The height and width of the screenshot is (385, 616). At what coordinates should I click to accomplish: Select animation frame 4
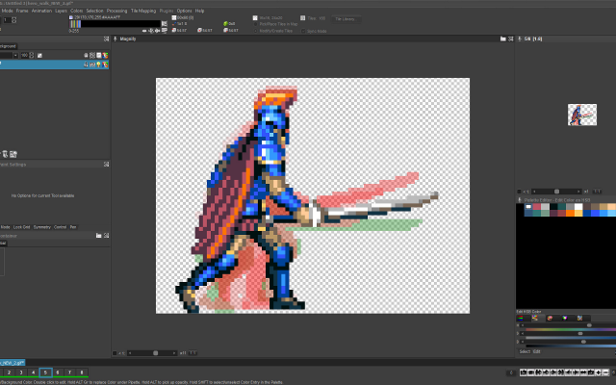[x=34, y=372]
